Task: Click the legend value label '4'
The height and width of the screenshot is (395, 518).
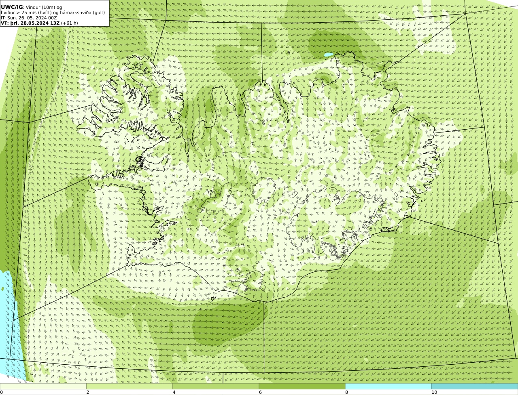Action: click(x=174, y=392)
